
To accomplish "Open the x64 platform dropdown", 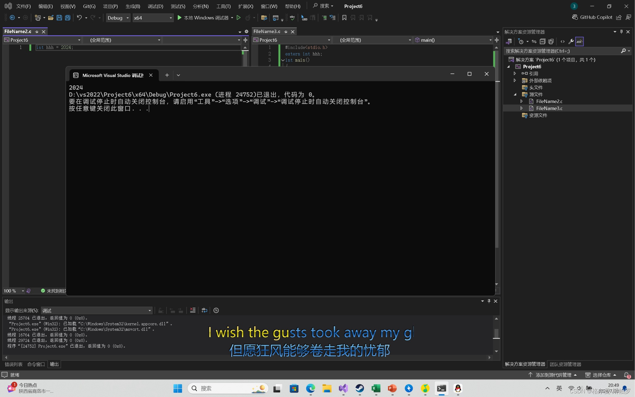I will tap(153, 18).
